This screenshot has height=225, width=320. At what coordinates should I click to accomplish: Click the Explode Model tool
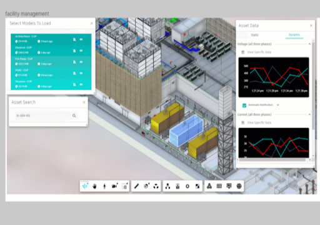[156, 186]
